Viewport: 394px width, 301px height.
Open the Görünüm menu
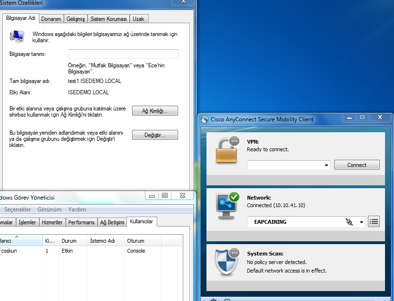(50, 210)
